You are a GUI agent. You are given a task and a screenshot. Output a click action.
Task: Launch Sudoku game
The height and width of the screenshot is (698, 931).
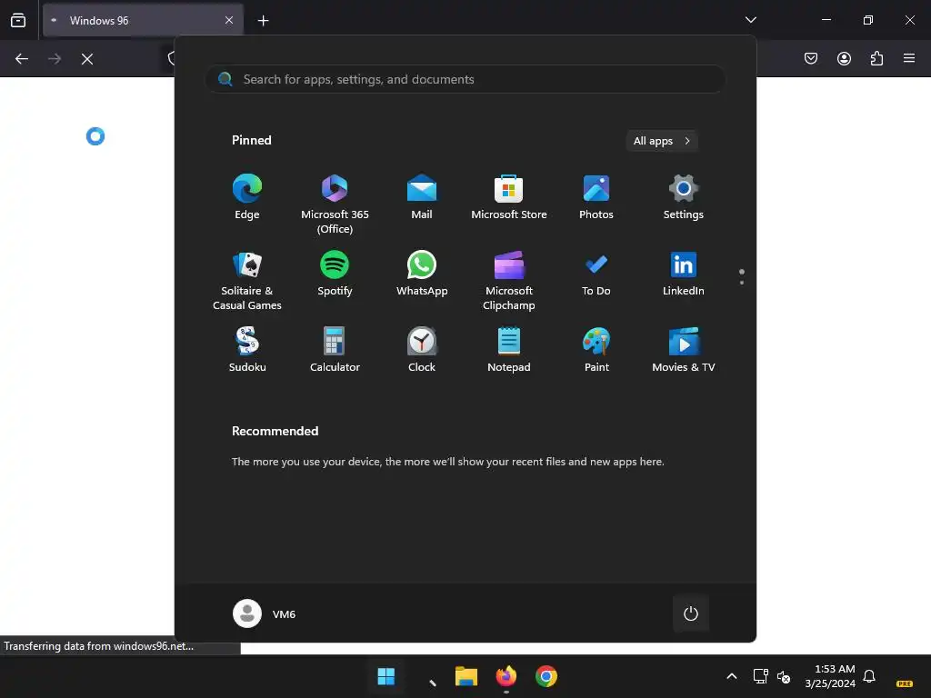pos(247,350)
